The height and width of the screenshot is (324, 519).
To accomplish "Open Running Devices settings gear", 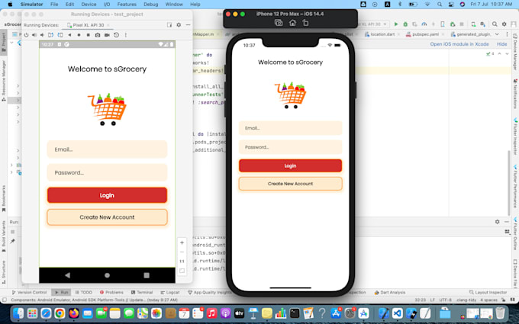I will tap(179, 25).
